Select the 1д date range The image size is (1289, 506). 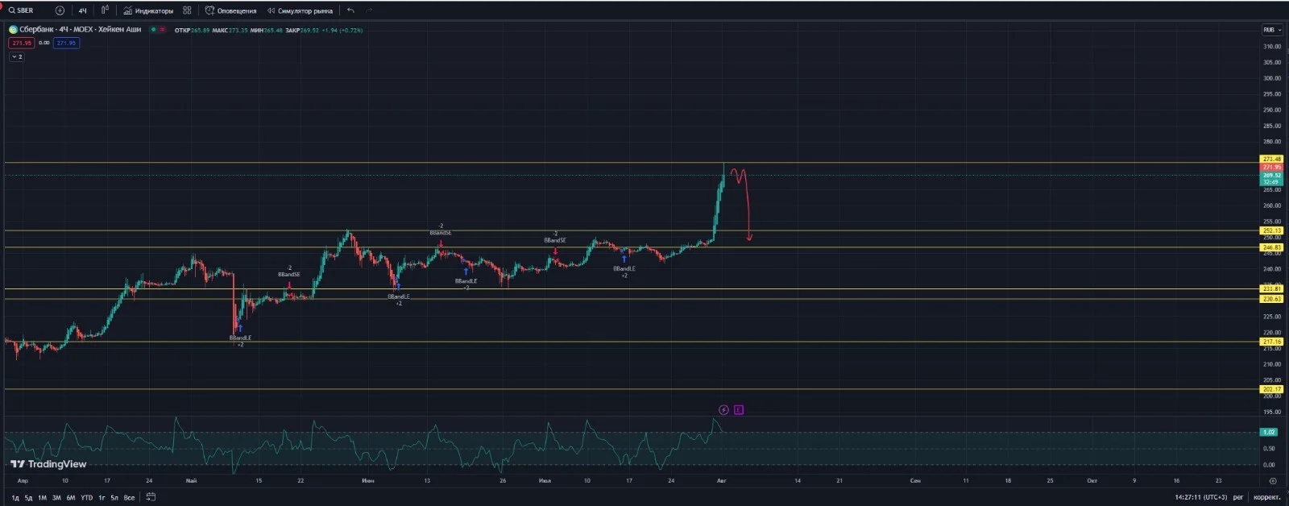(x=15, y=498)
